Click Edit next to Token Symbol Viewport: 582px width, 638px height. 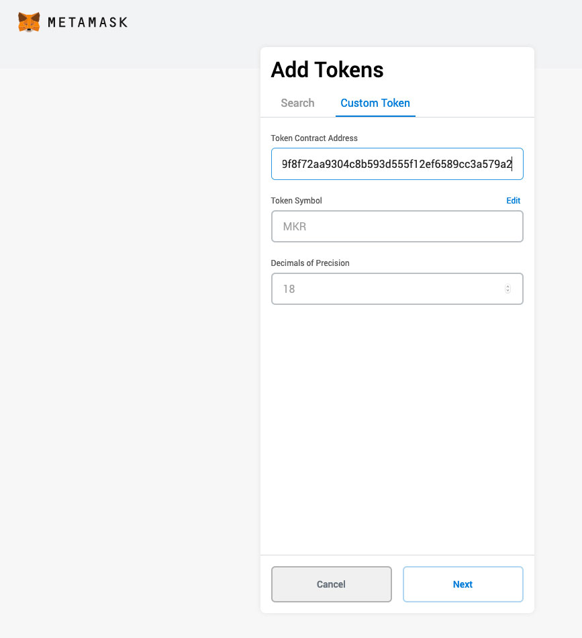(x=513, y=200)
